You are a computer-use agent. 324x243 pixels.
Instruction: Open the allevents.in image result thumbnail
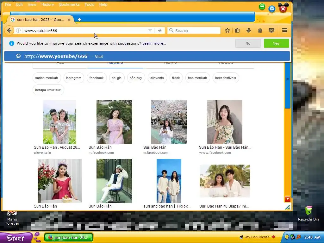(x=59, y=122)
